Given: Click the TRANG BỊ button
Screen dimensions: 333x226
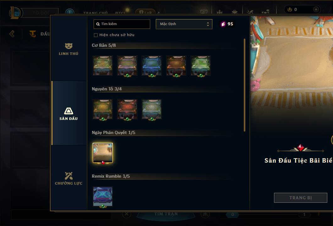Looking at the screenshot, I should [x=301, y=198].
